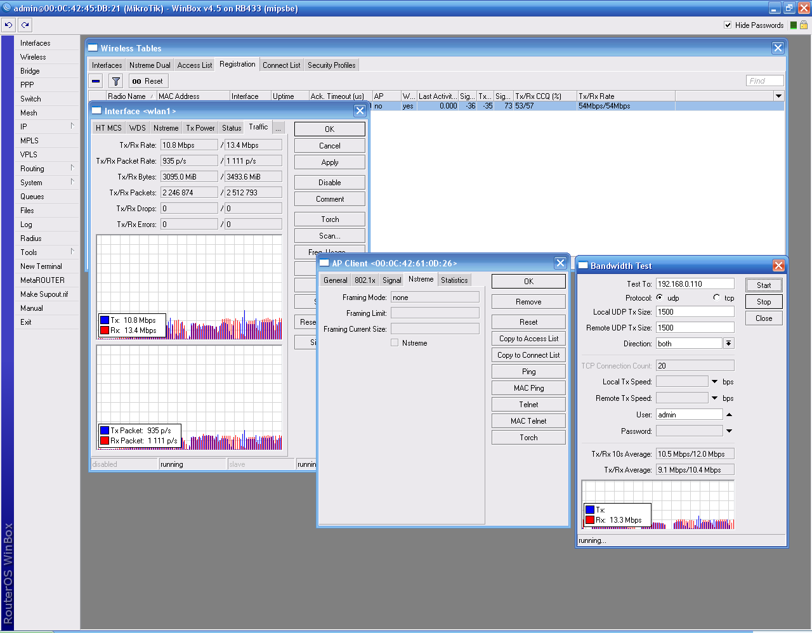Viewport: 812px width, 633px height.
Task: Click the minus remove icon in Wireless Tables
Action: (96, 81)
